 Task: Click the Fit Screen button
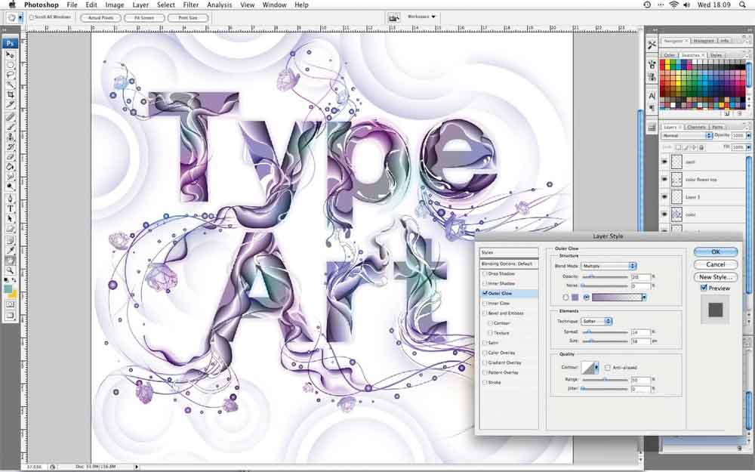click(144, 18)
